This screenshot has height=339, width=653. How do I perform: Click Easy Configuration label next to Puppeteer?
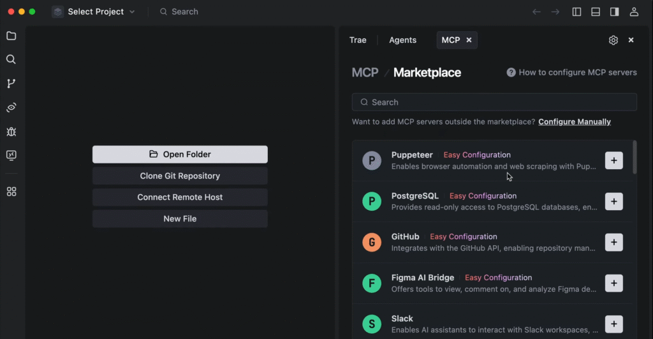(477, 154)
